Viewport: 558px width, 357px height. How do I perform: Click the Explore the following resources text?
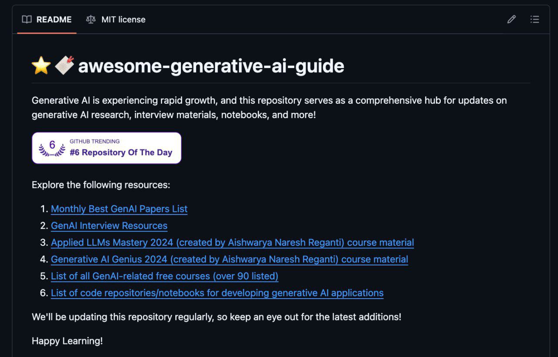(x=101, y=185)
